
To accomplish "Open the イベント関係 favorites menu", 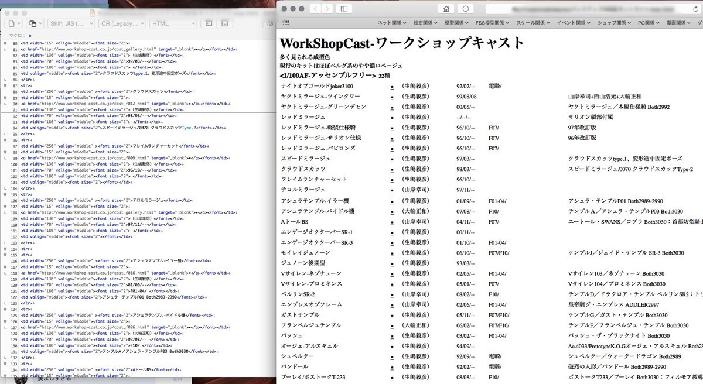I will pos(573,23).
